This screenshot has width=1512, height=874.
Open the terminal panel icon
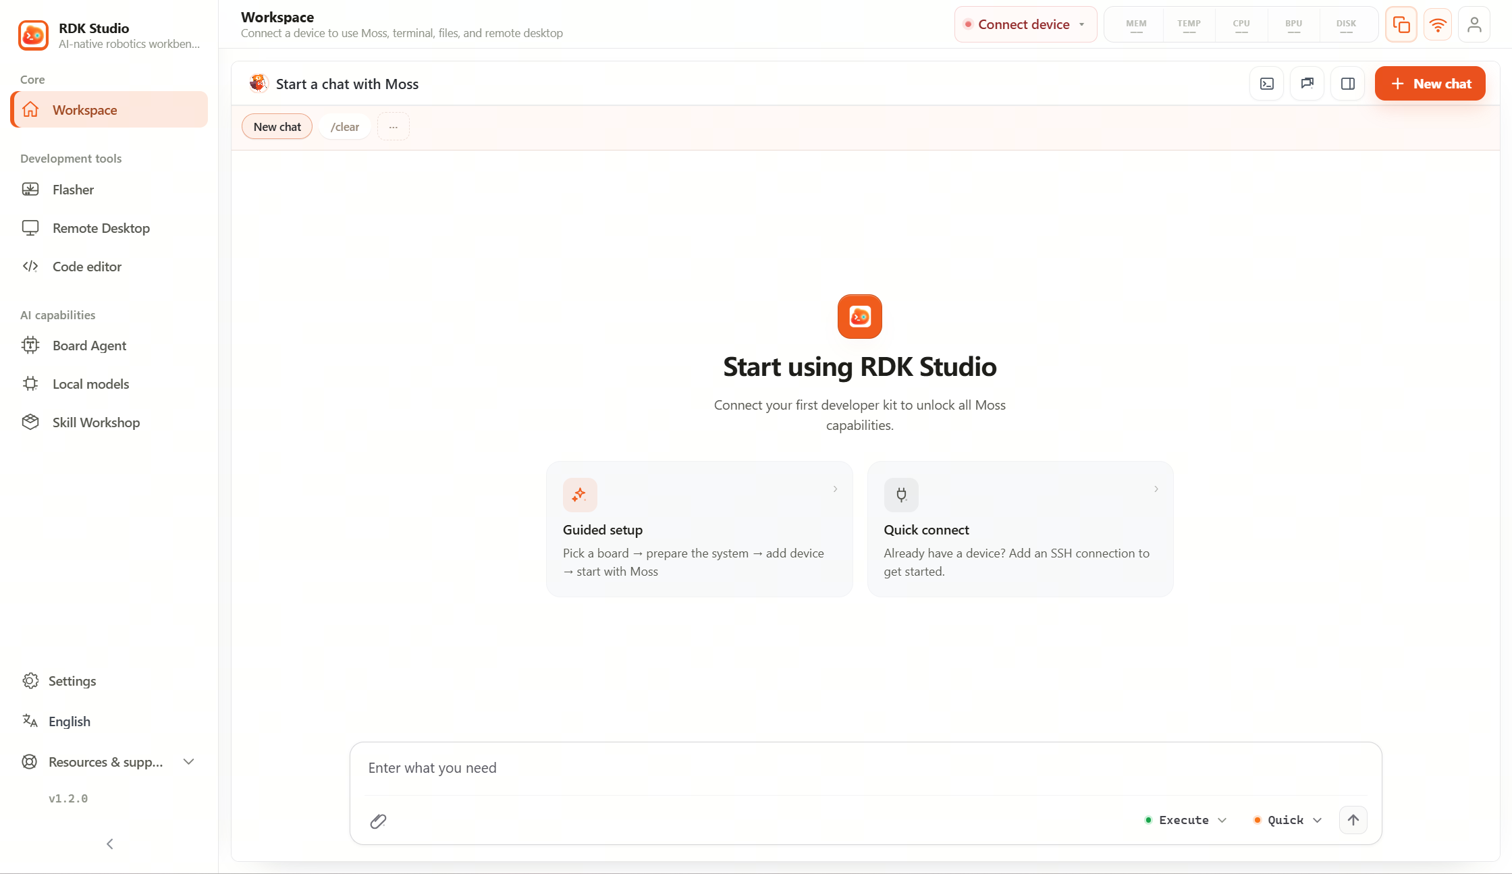(x=1267, y=84)
